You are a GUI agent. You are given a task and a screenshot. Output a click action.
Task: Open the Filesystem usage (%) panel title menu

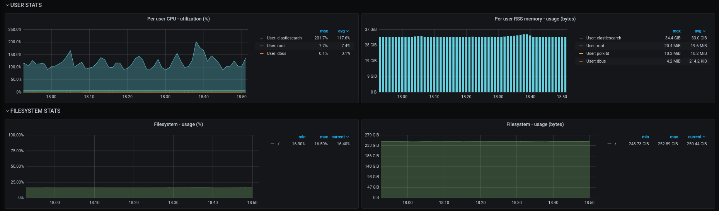pyautogui.click(x=178, y=124)
